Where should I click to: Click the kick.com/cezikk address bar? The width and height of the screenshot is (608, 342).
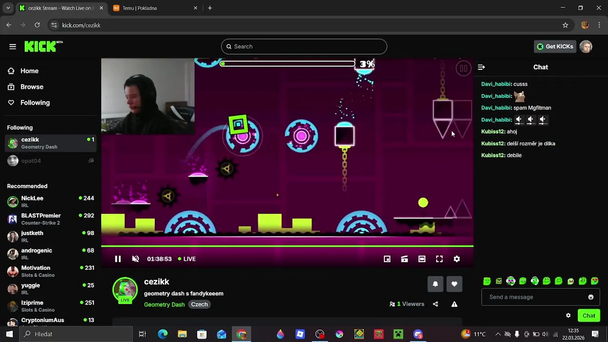pos(304,25)
